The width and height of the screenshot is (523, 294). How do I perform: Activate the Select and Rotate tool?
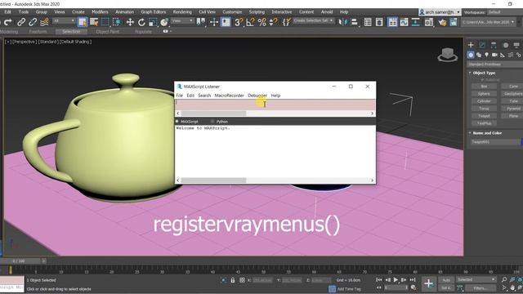[141, 22]
